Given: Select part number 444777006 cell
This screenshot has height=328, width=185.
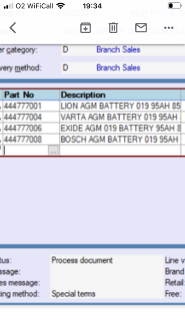Looking at the screenshot, I should 31,128.
